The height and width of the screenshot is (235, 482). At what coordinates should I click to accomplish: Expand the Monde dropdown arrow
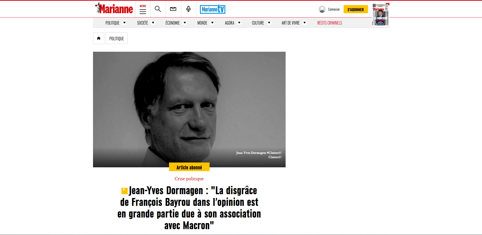[212, 23]
